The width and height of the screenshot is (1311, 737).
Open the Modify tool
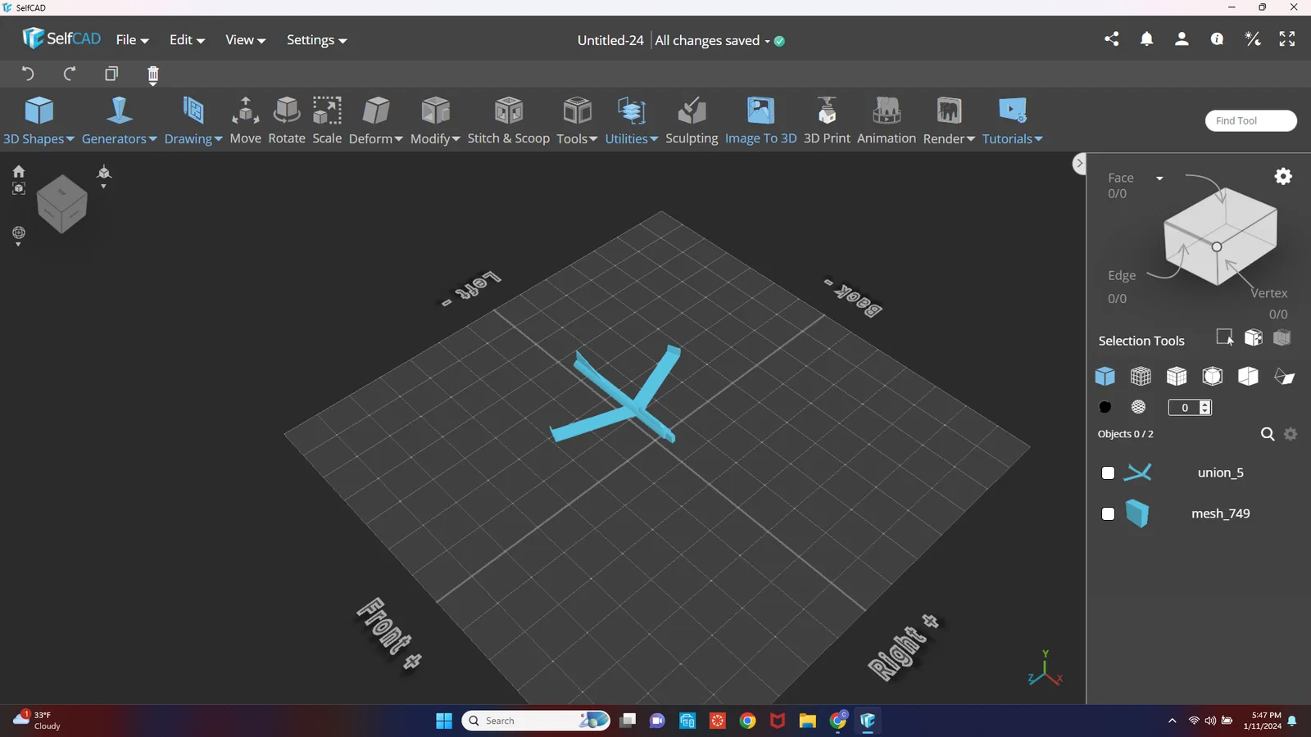point(435,111)
